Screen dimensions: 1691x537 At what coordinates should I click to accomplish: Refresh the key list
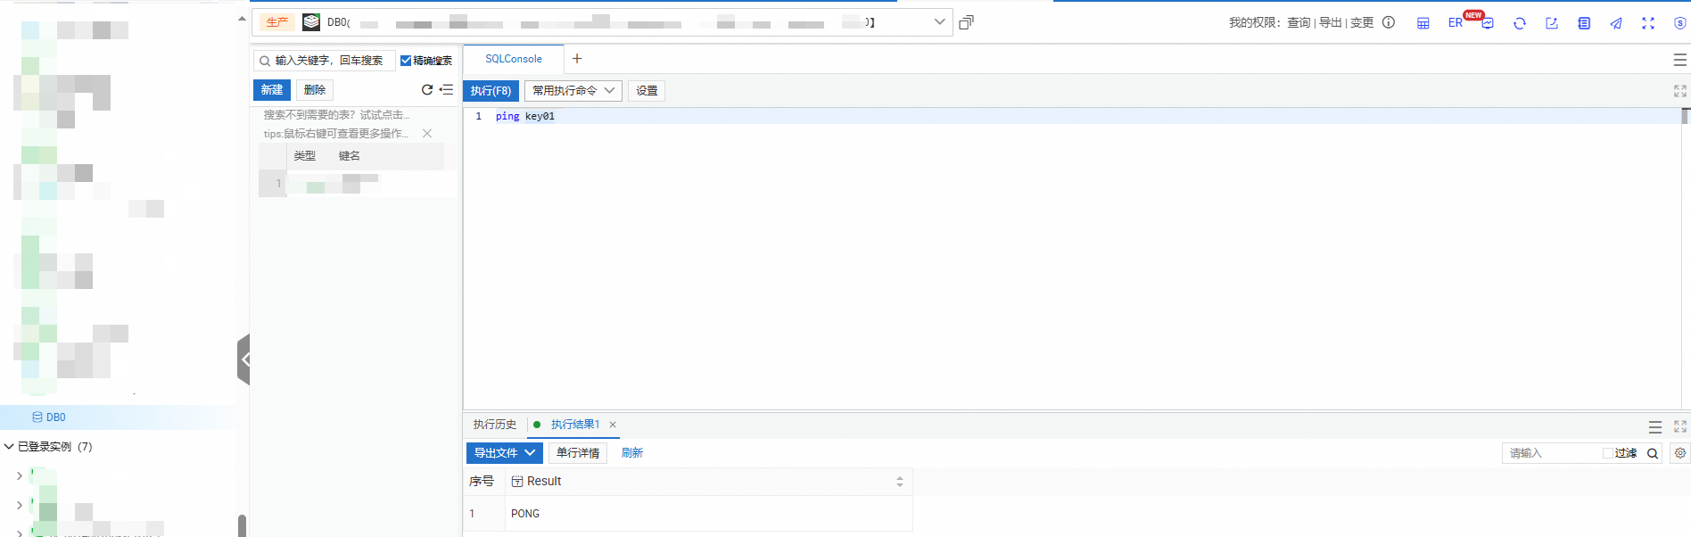coord(427,90)
